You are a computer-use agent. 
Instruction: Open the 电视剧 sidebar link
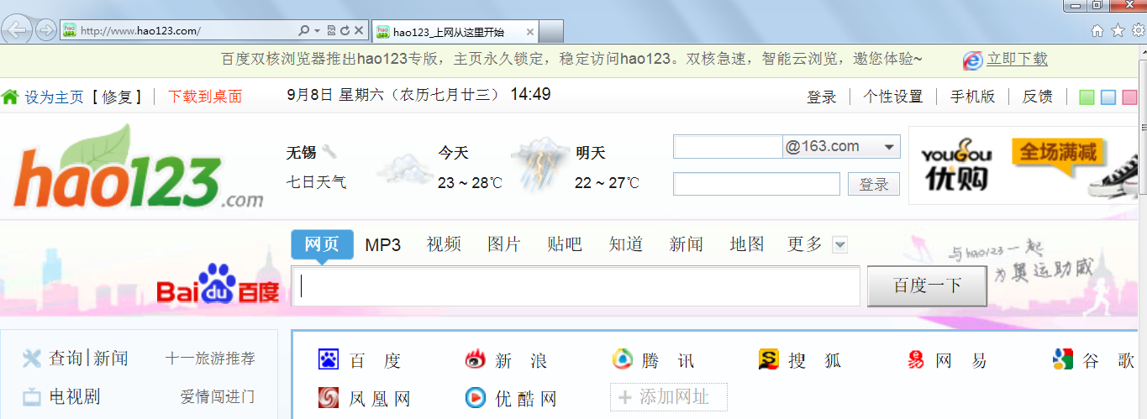pyautogui.click(x=75, y=396)
